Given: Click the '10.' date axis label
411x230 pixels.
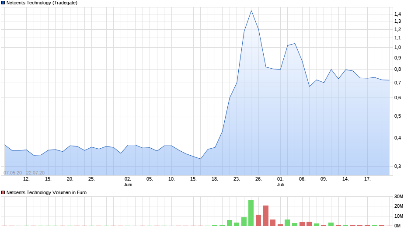Looking at the screenshot, I should click(x=171, y=179).
